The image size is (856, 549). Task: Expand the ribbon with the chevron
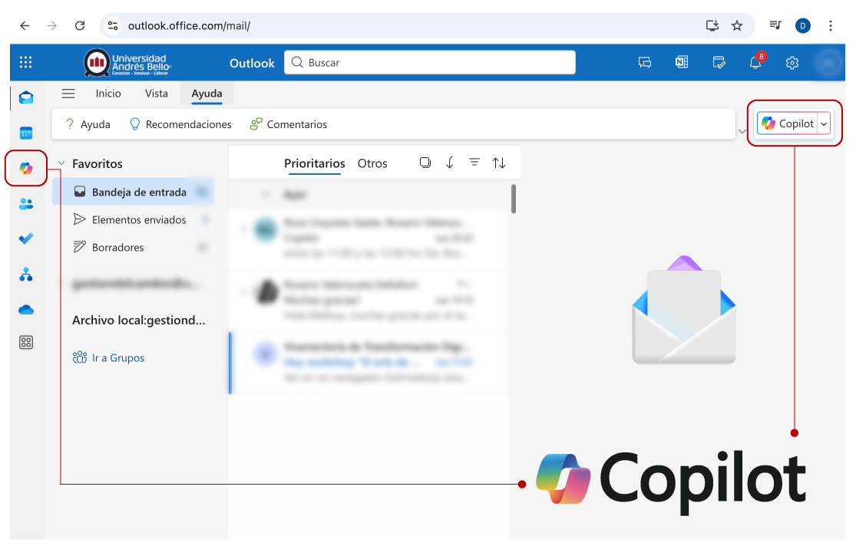[x=742, y=131]
